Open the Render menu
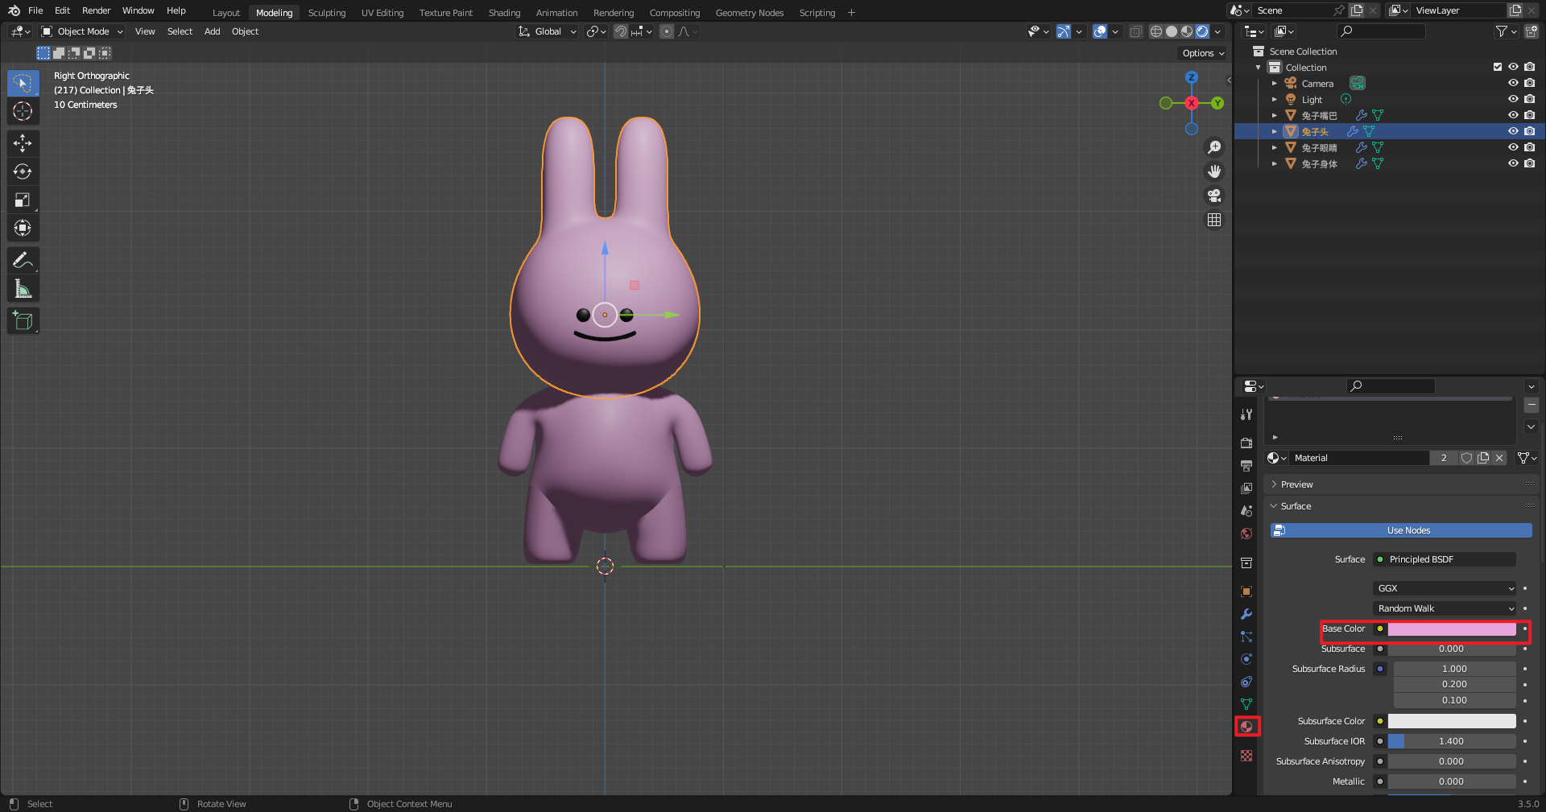1546x812 pixels. [96, 10]
